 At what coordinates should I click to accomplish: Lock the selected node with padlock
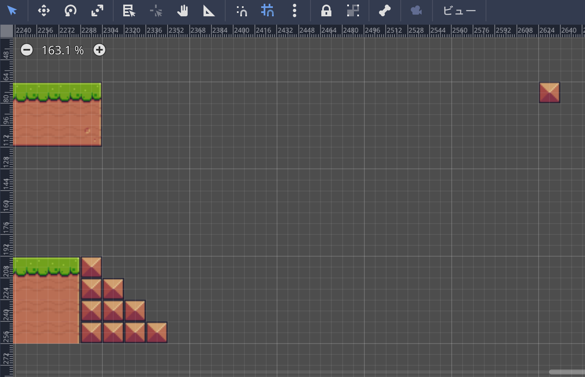click(x=326, y=10)
